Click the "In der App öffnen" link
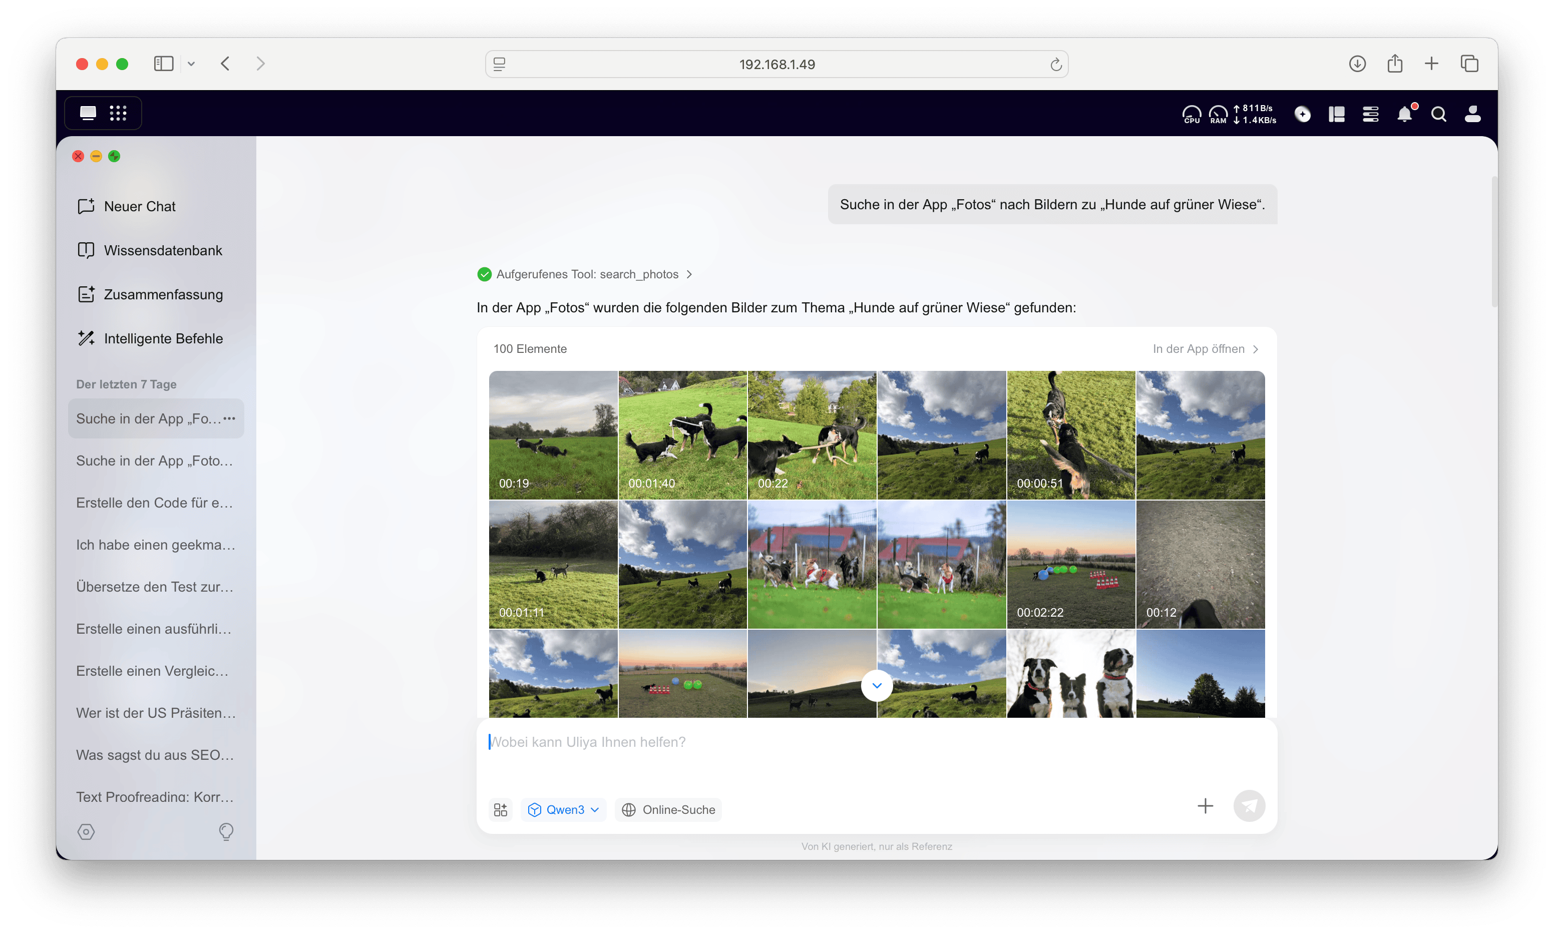Image resolution: width=1554 pixels, height=934 pixels. click(1205, 349)
